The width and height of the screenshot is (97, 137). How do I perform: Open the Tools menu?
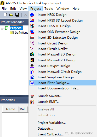pyautogui.click(x=49, y=9)
